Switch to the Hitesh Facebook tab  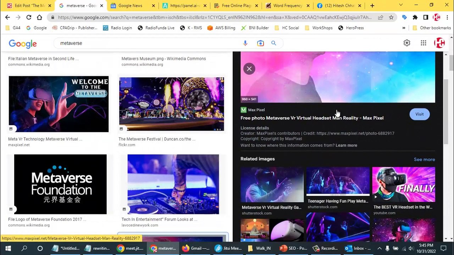pos(339,6)
